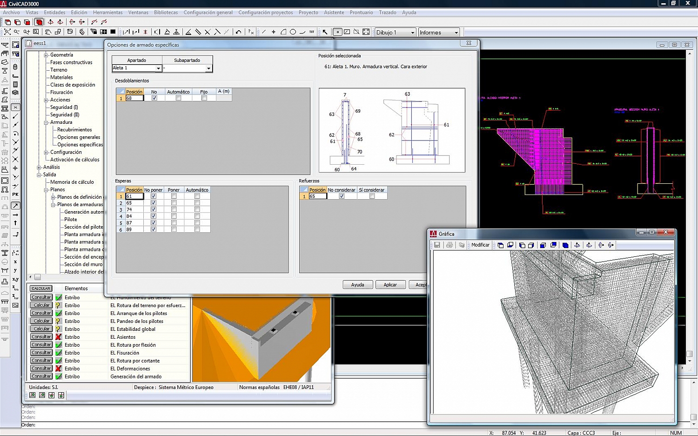Open the Bibliotecas menu
This screenshot has width=698, height=436.
[x=166, y=13]
